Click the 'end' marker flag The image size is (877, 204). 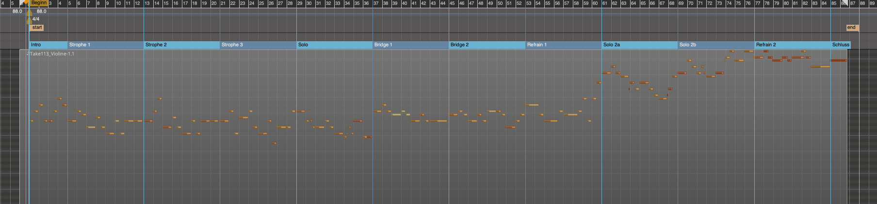click(852, 28)
